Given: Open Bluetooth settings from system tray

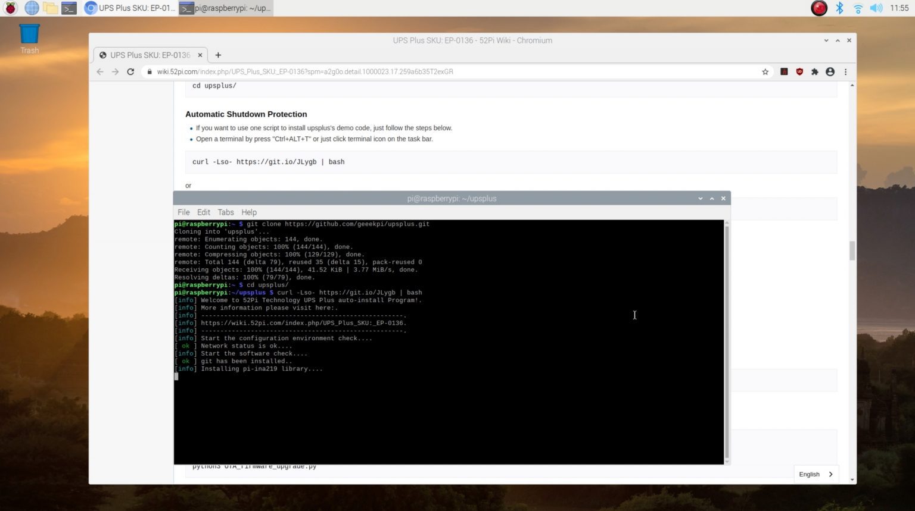Looking at the screenshot, I should 840,8.
